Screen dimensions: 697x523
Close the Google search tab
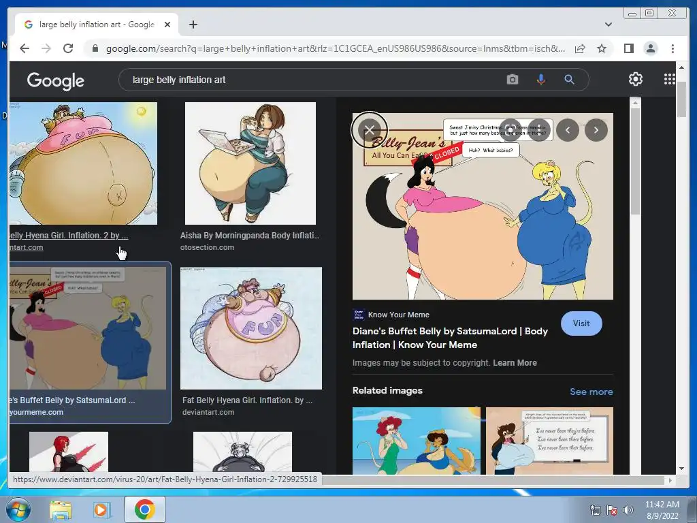pyautogui.click(x=167, y=25)
